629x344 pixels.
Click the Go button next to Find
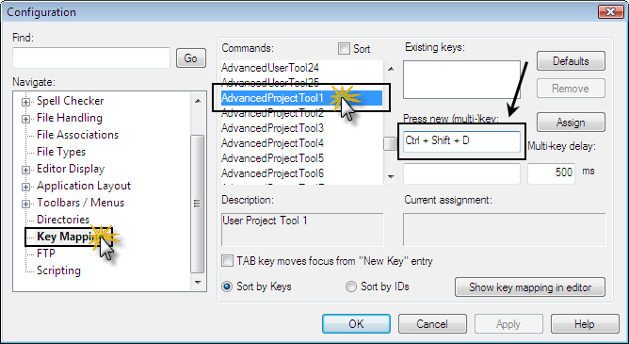pyautogui.click(x=191, y=58)
